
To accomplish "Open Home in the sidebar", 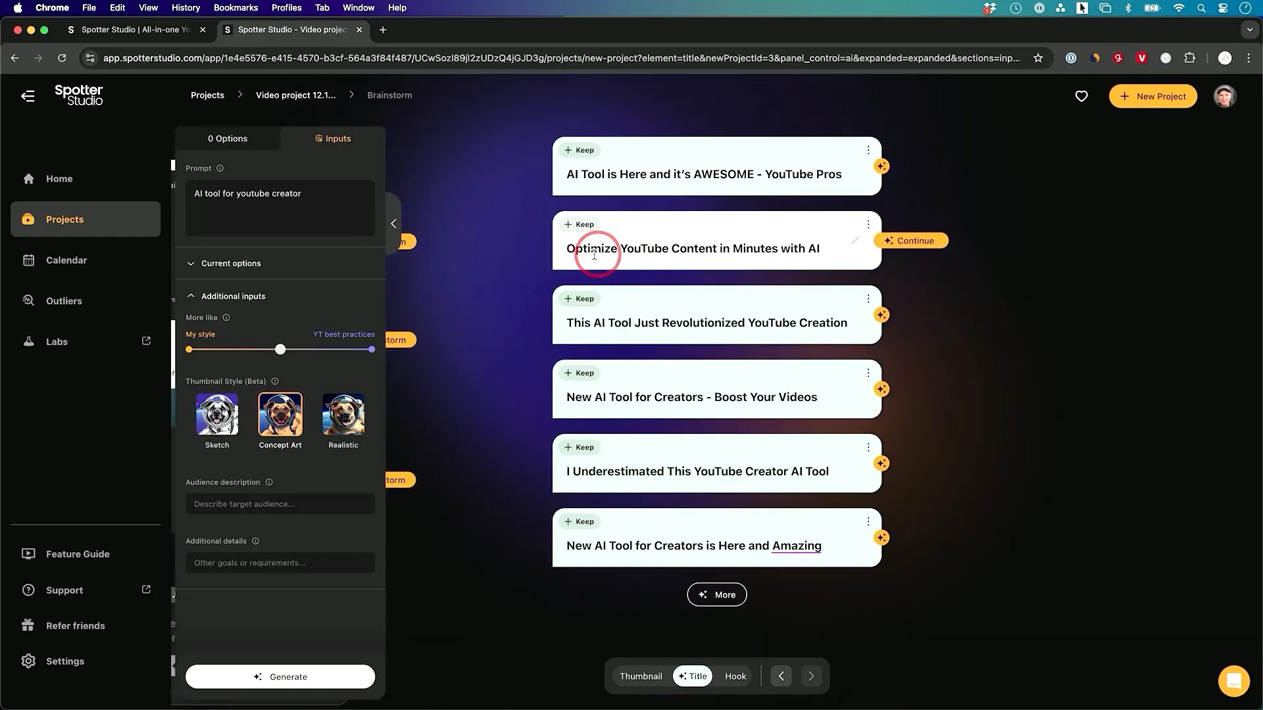I will coord(86,179).
